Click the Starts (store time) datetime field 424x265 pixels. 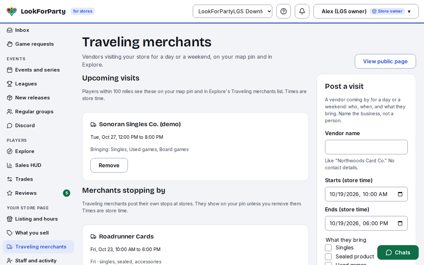366,194
